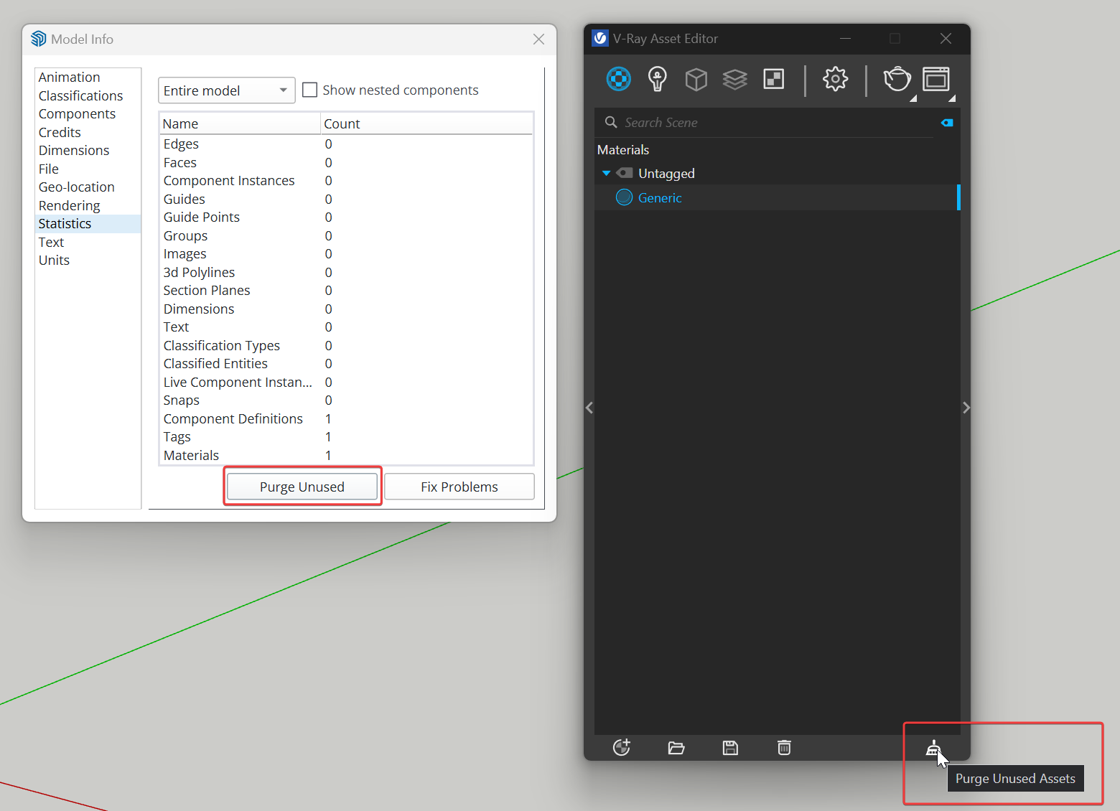The width and height of the screenshot is (1120, 811).
Task: Select Components in Model Info list
Action: [x=77, y=114]
